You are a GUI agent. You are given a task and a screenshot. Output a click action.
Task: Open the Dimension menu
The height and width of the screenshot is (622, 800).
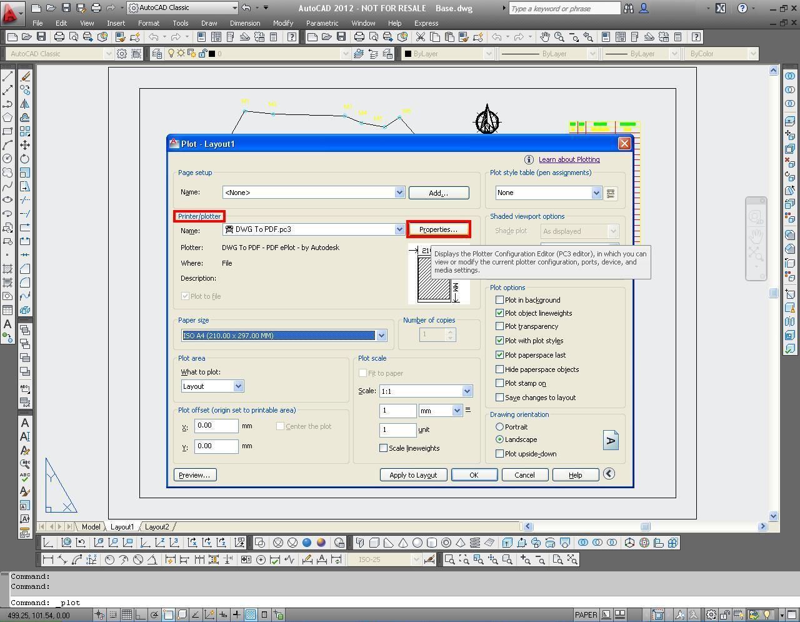(x=245, y=23)
